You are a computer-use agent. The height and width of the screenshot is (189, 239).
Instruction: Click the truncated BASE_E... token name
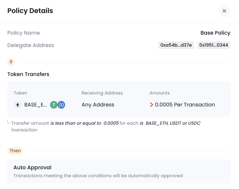coord(35,105)
